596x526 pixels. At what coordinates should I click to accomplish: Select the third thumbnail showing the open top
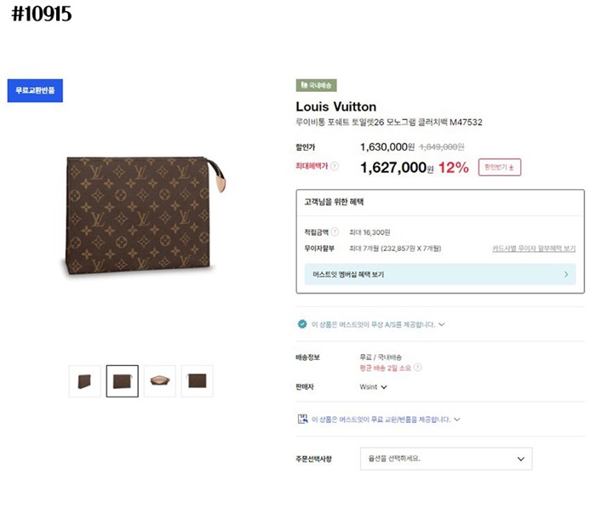159,381
